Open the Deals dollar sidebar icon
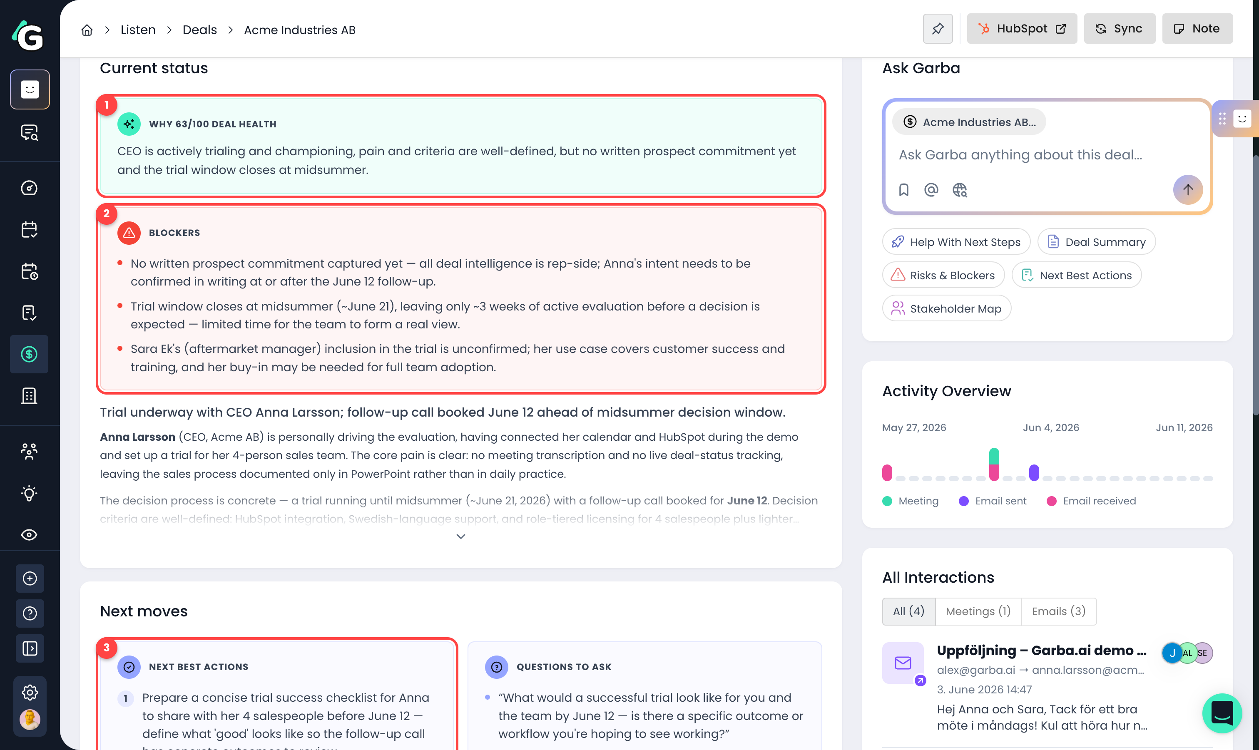The image size is (1259, 750). point(29,354)
